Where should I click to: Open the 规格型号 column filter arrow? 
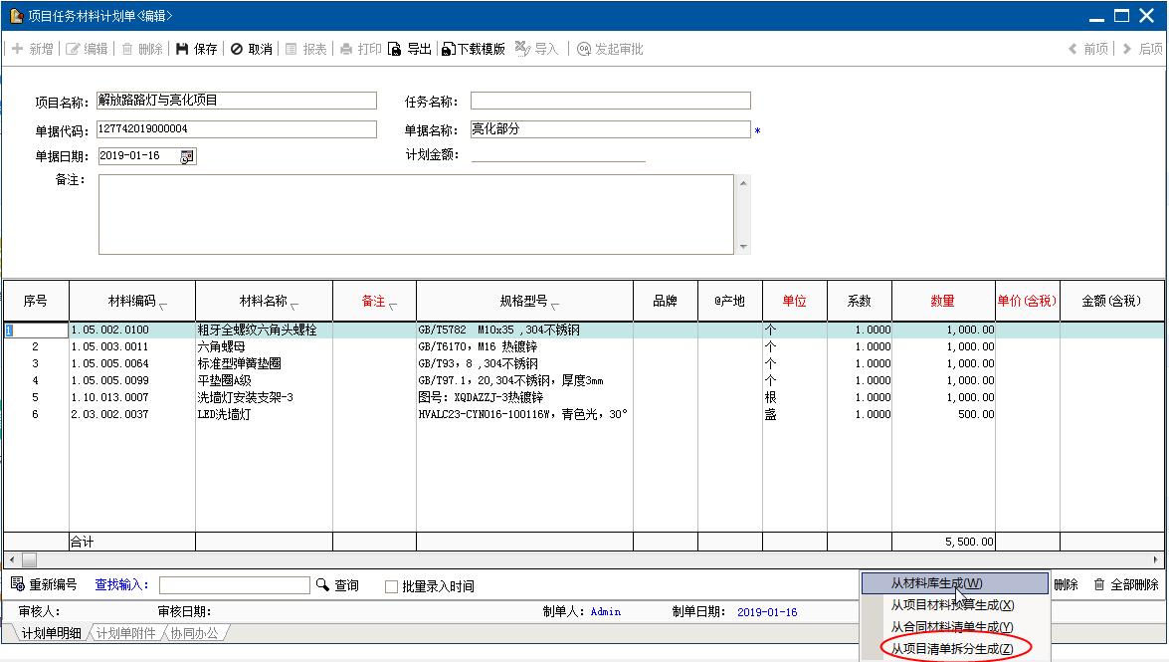click(555, 305)
